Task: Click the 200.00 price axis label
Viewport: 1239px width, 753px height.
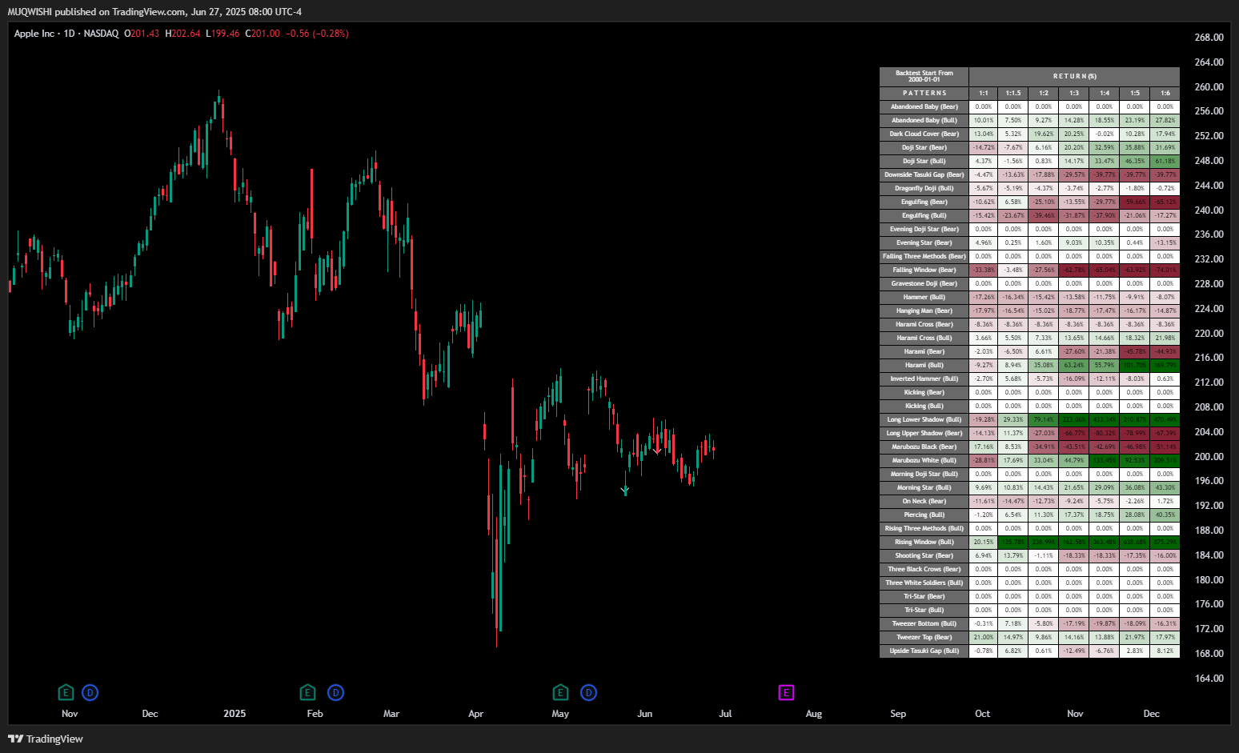Action: 1209,457
